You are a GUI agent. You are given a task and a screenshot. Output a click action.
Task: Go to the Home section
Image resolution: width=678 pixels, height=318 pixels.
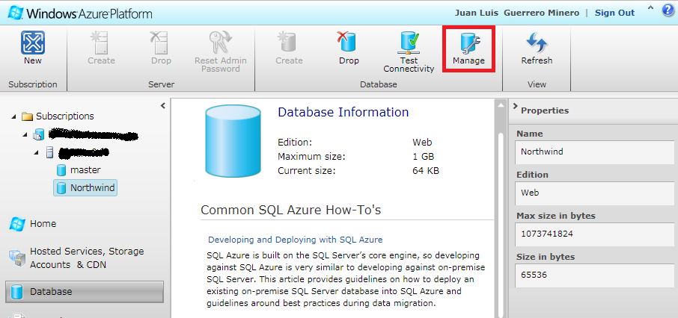pyautogui.click(x=43, y=223)
